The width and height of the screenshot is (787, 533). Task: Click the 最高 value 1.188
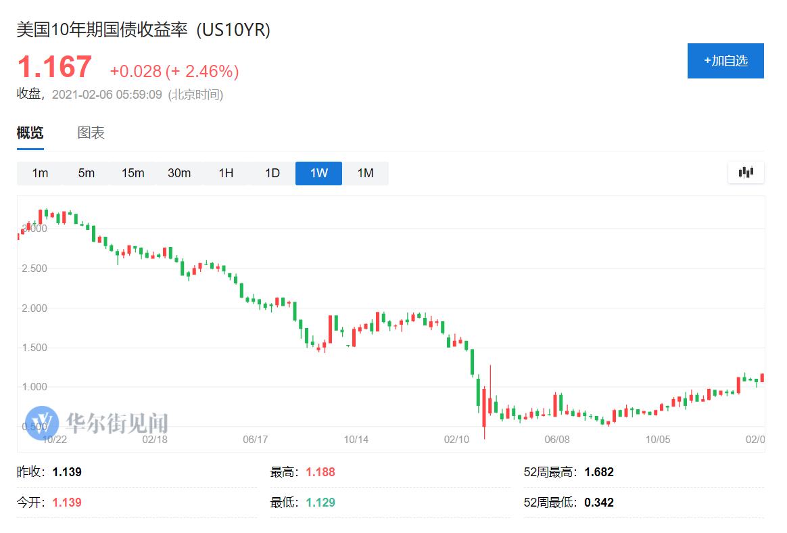click(320, 471)
